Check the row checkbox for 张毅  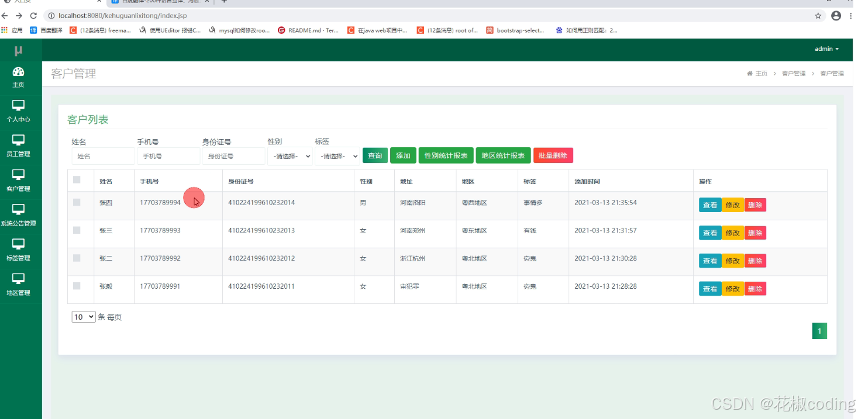click(77, 286)
